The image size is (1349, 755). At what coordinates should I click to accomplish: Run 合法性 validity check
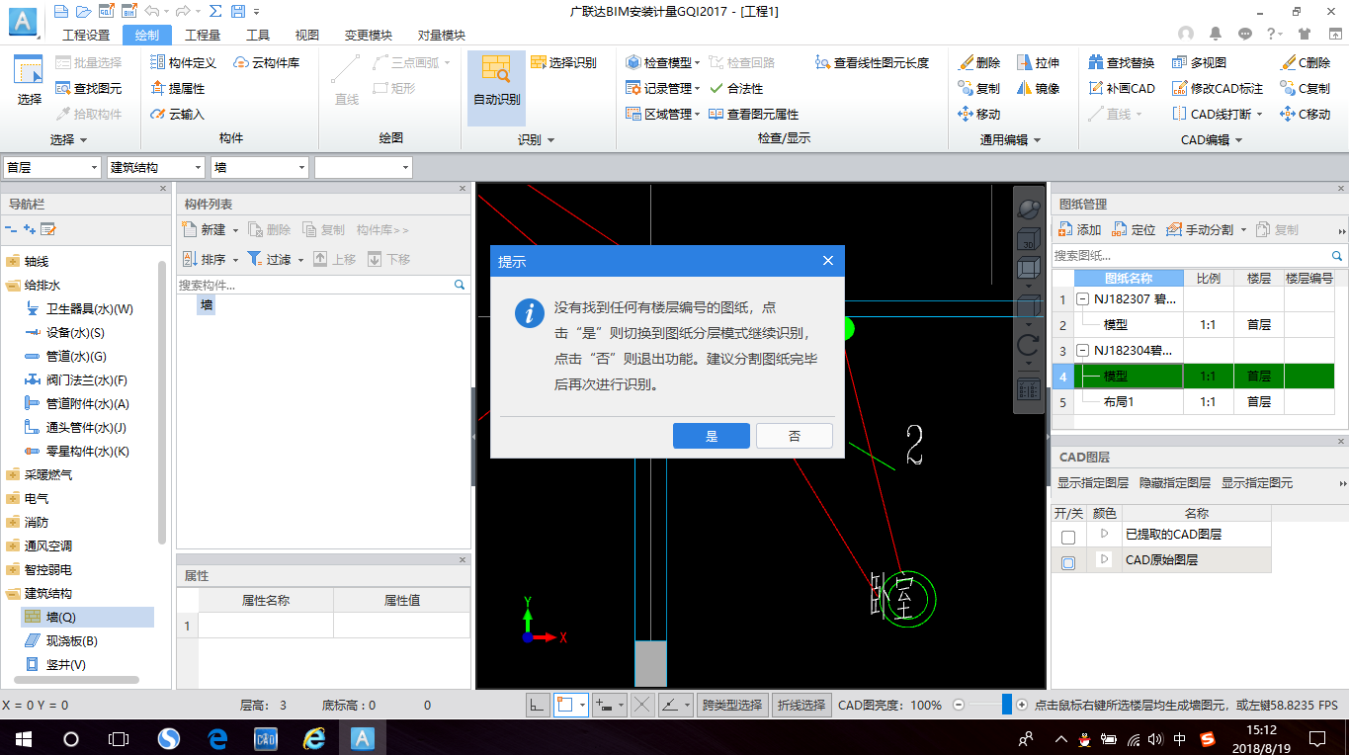(x=736, y=88)
